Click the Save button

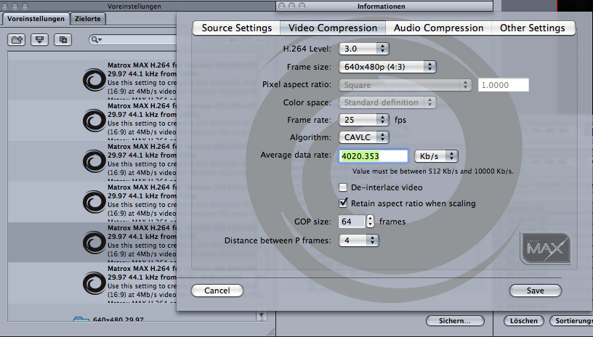[536, 291]
